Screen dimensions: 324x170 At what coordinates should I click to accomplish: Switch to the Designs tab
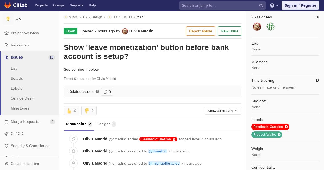pyautogui.click(x=106, y=124)
